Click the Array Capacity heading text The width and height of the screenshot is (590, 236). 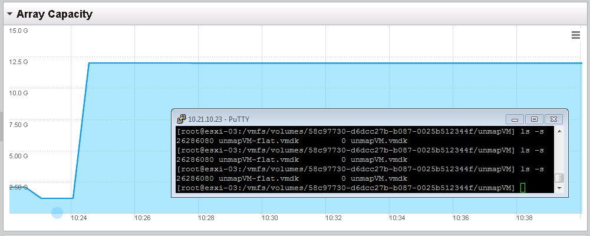point(55,14)
